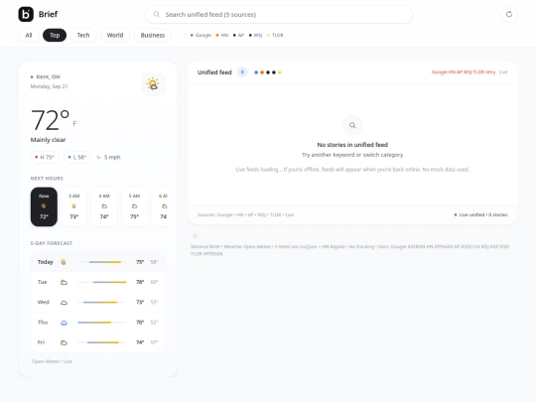This screenshot has width=536, height=402.
Task: Click the Unified feed title
Action: [x=214, y=72]
